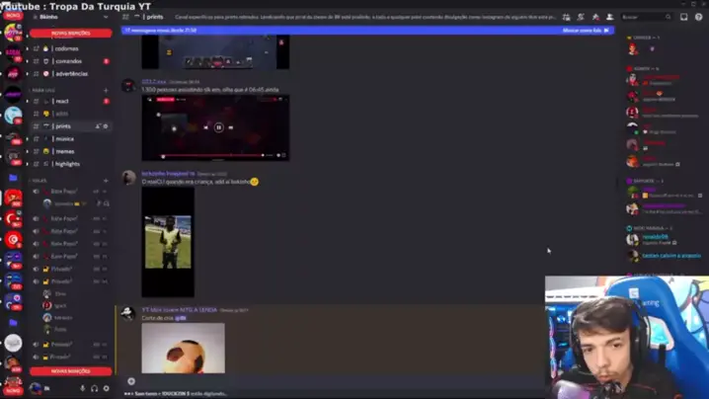Viewport: 709px width, 399px height.
Task: Click the plus attachment button in message bar
Action: (x=131, y=381)
